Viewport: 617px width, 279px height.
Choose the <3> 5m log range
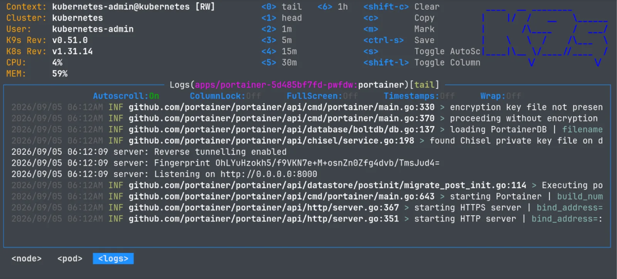pos(276,40)
